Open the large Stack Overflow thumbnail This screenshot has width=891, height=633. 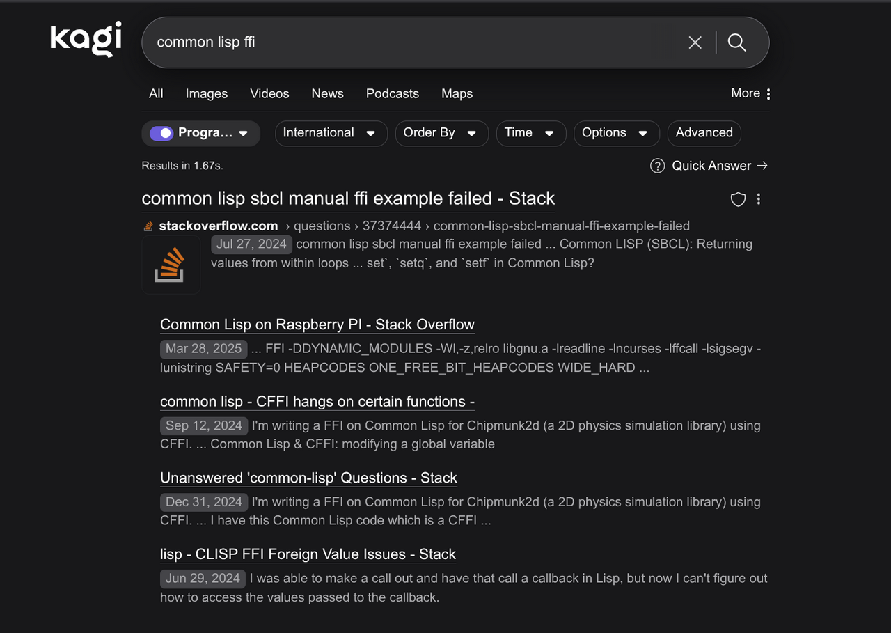(x=171, y=265)
